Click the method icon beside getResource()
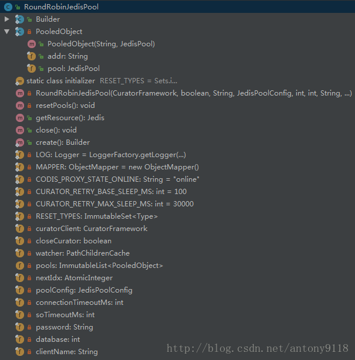This screenshot has width=355, height=360. (x=20, y=118)
